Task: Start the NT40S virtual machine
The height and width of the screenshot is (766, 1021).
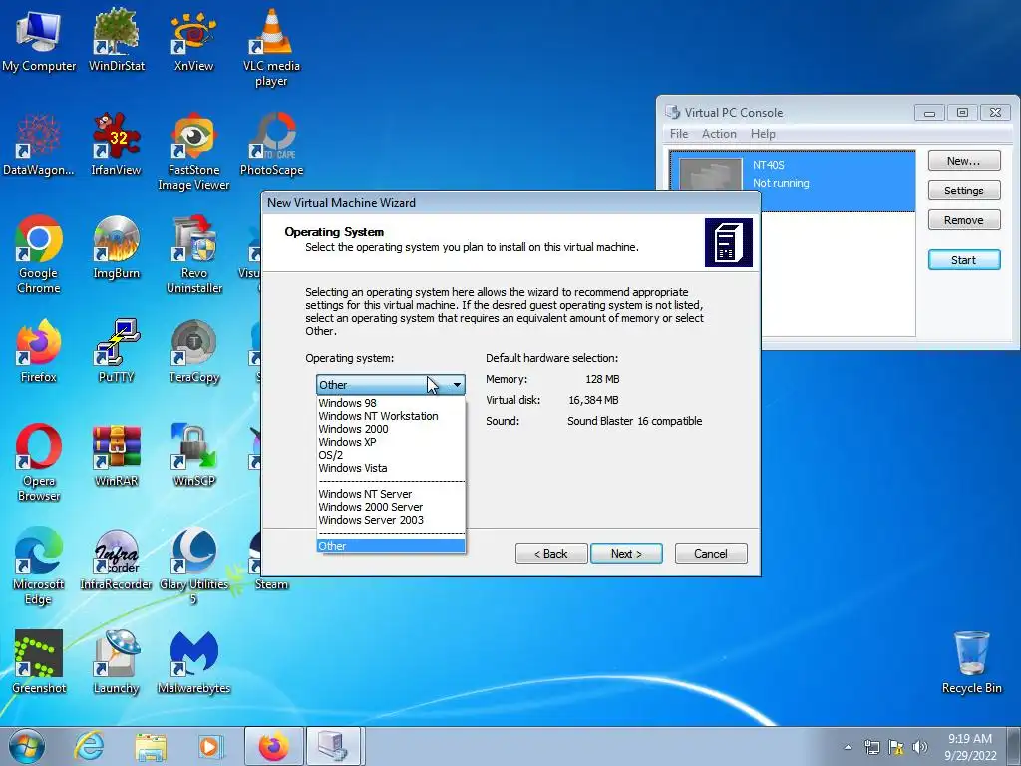Action: click(x=964, y=260)
